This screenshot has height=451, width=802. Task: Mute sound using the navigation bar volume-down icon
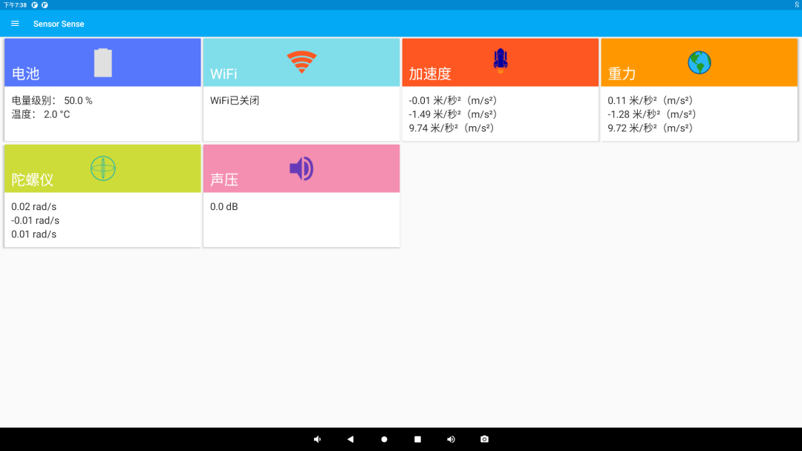(x=317, y=439)
